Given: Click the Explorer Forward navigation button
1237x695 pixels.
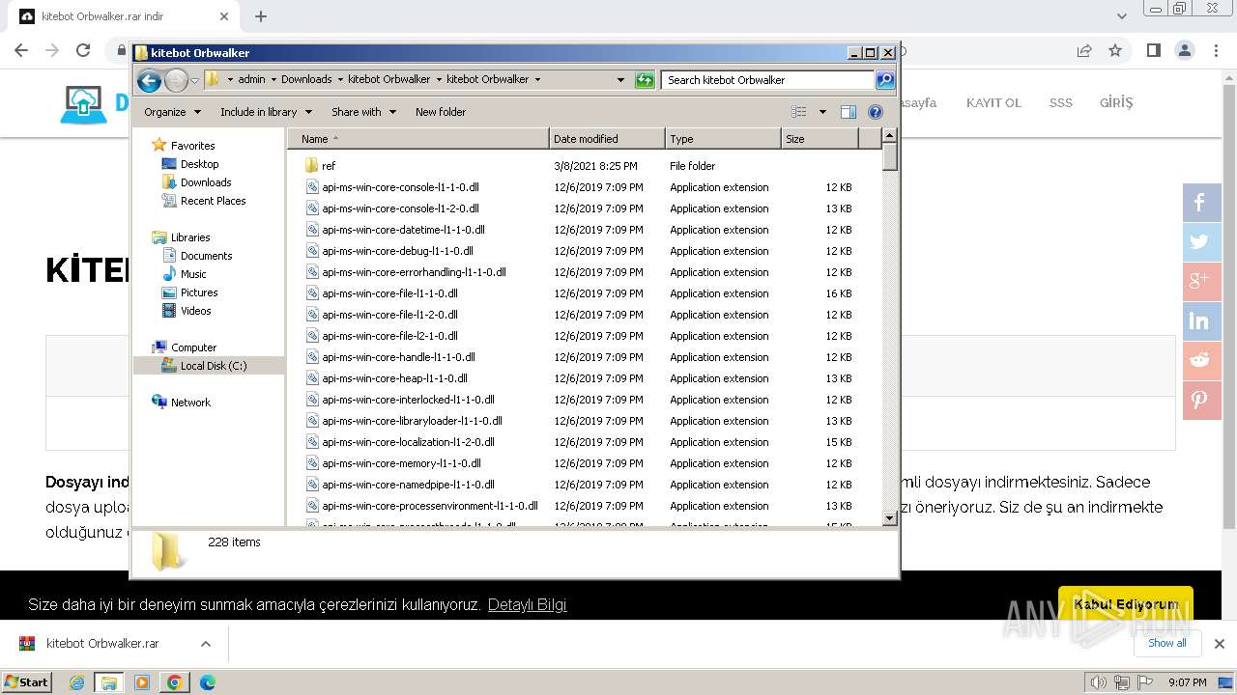Looking at the screenshot, I should 176,80.
